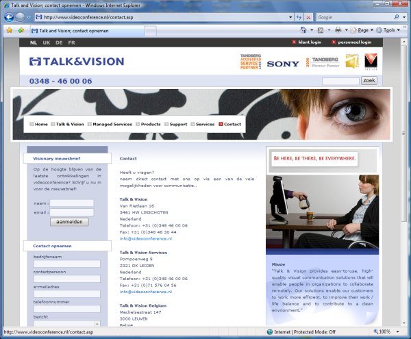Switch site language to NL
Viewport: 411px width, 339px height.
pyautogui.click(x=34, y=42)
